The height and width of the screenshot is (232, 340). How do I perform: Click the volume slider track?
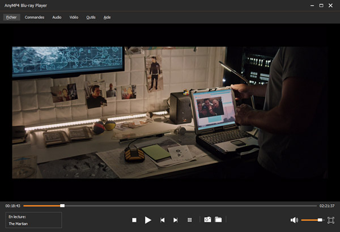pos(311,220)
